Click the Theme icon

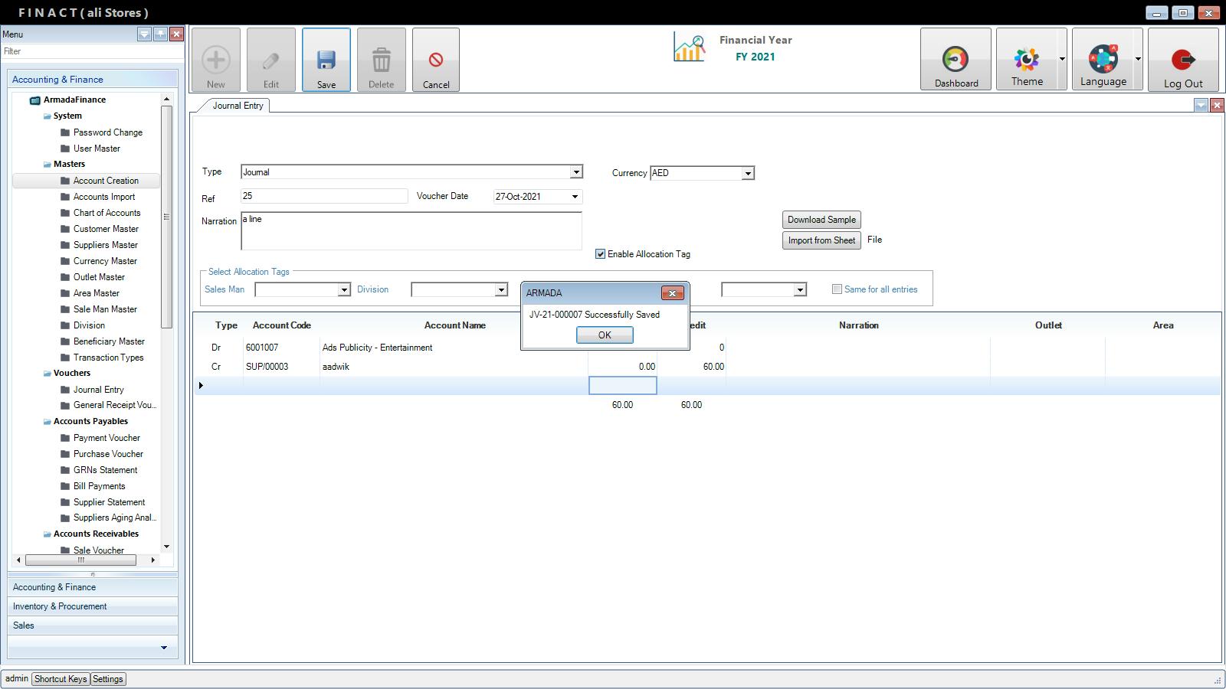point(1026,60)
